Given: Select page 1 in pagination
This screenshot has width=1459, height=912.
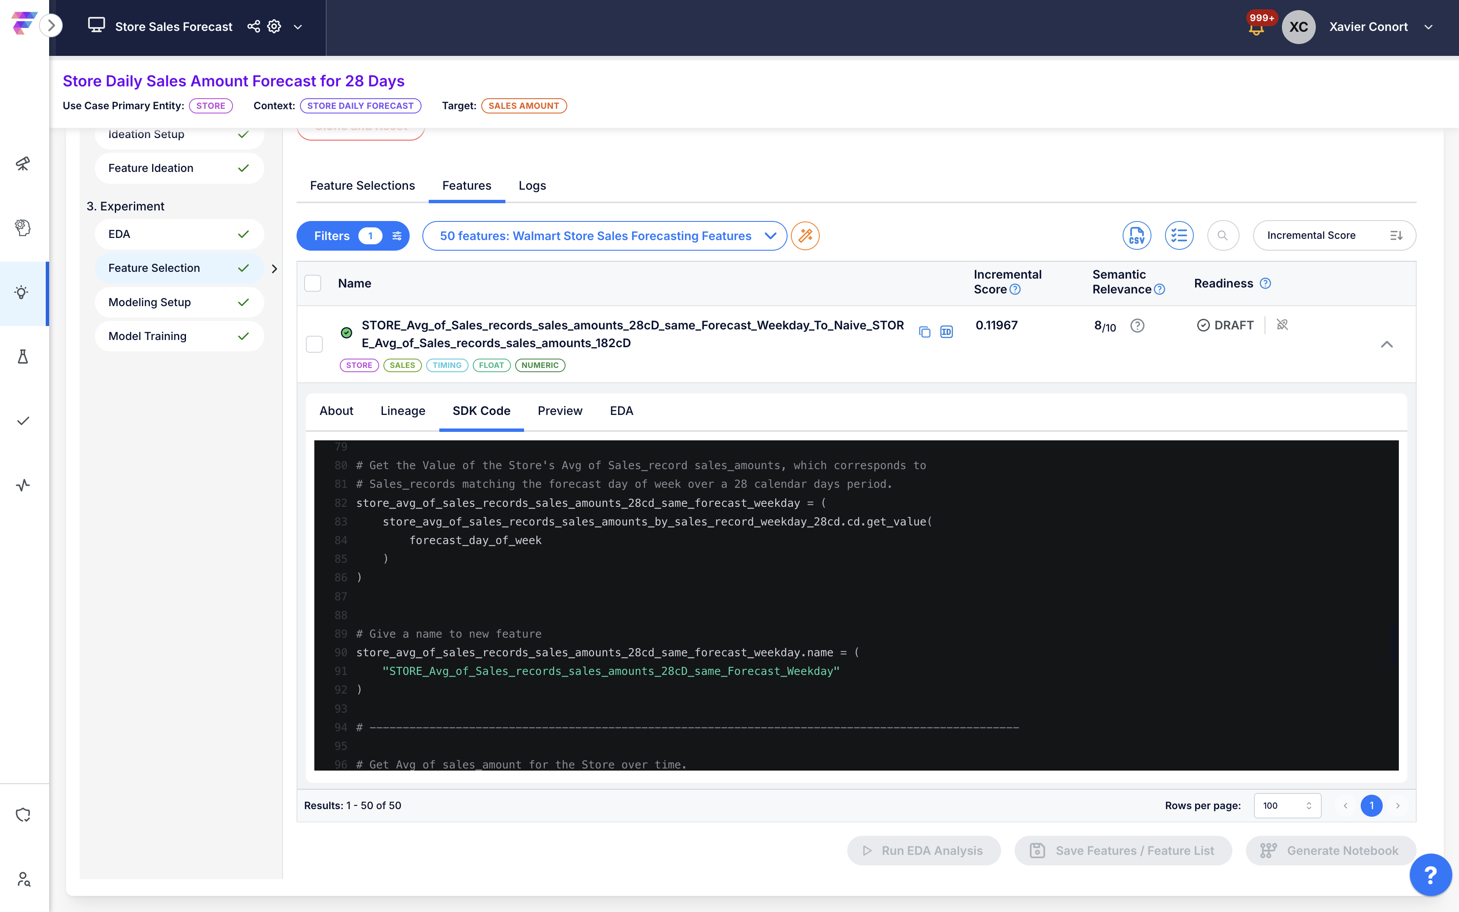Looking at the screenshot, I should tap(1371, 805).
